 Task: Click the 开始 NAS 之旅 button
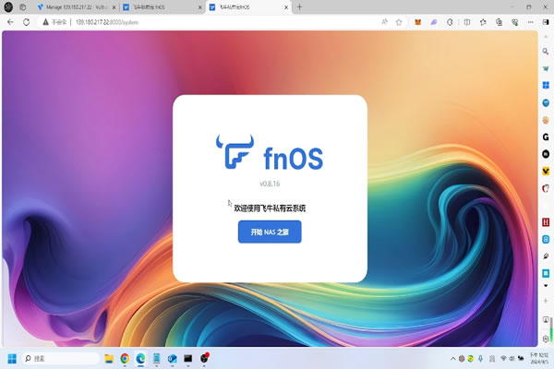point(270,232)
